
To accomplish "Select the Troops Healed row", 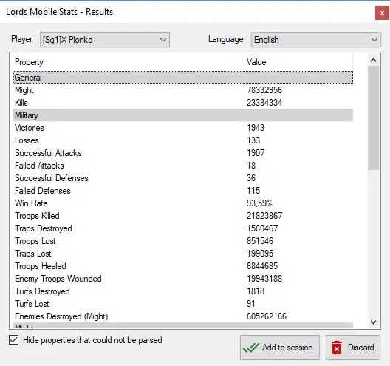I will [x=183, y=266].
